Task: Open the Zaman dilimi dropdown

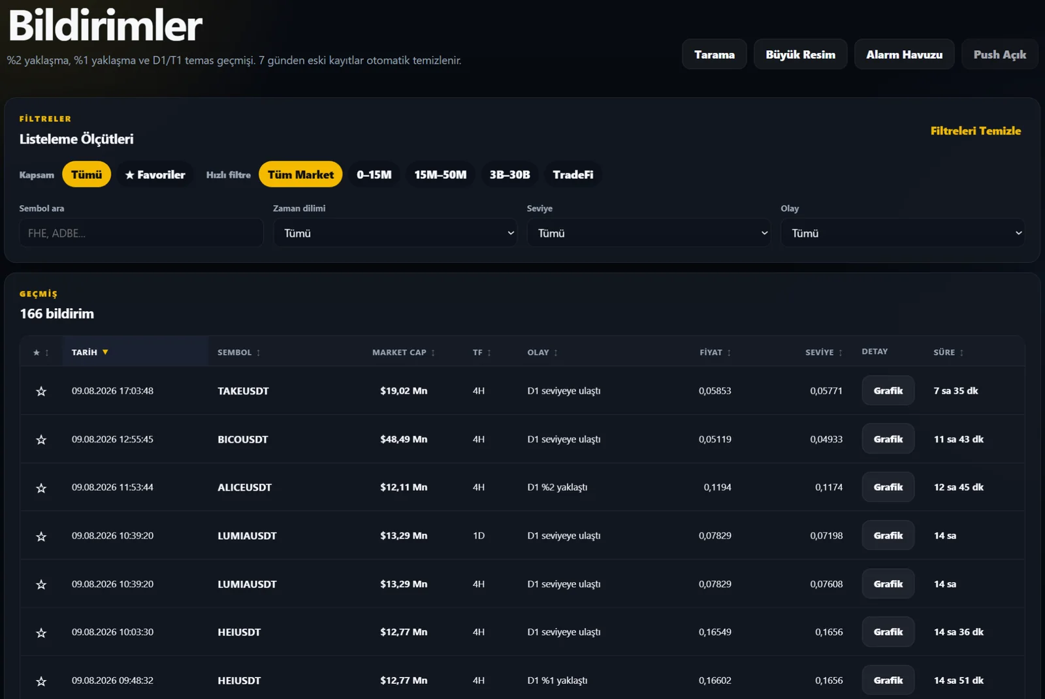Action: [395, 233]
